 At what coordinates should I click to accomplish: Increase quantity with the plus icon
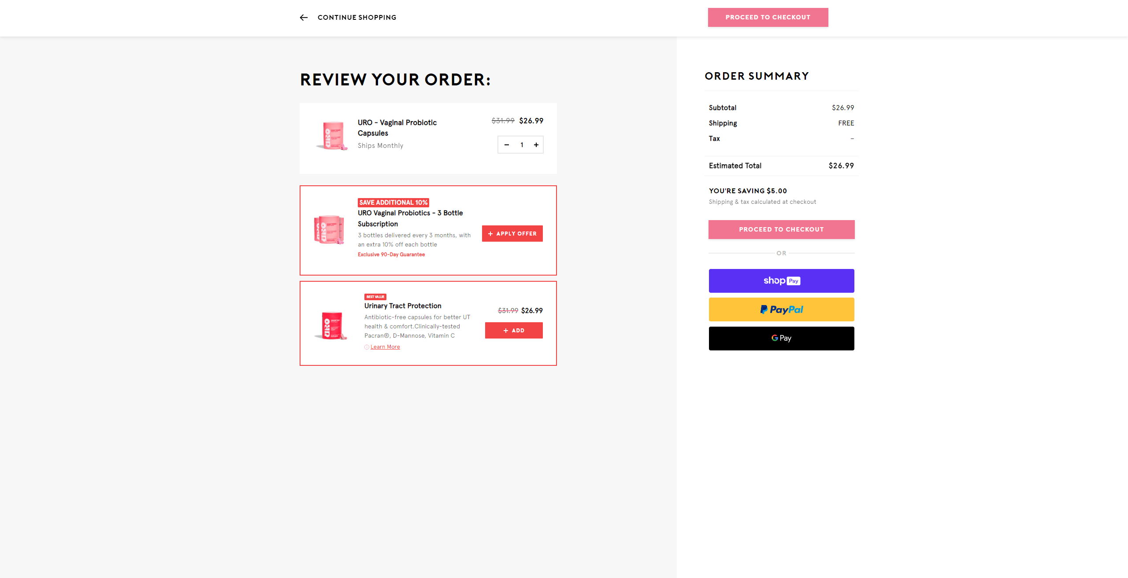coord(536,145)
